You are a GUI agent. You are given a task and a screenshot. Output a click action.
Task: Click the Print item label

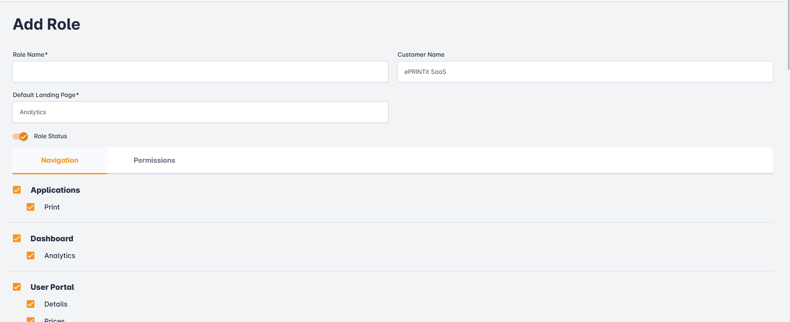click(52, 207)
